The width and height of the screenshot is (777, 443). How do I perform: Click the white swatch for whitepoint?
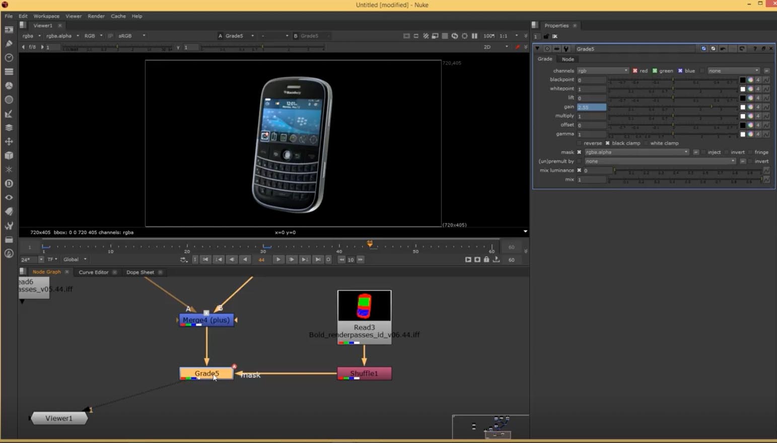point(742,89)
